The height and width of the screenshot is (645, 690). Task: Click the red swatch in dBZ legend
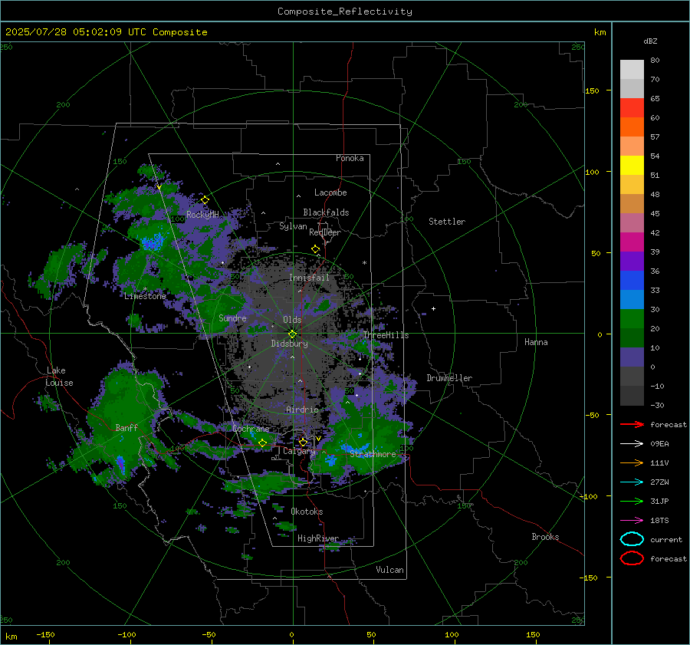632,108
